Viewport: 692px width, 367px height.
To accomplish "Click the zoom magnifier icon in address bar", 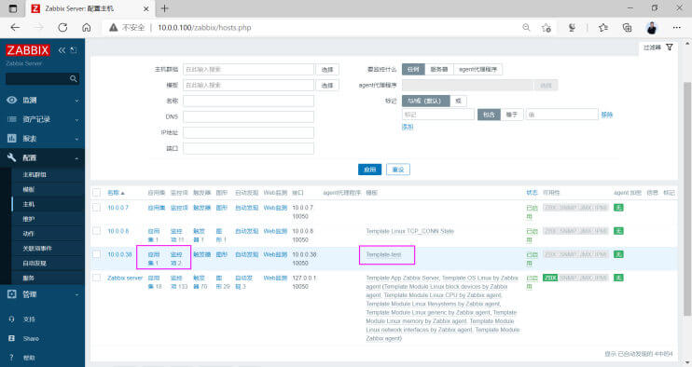I will (x=526, y=27).
